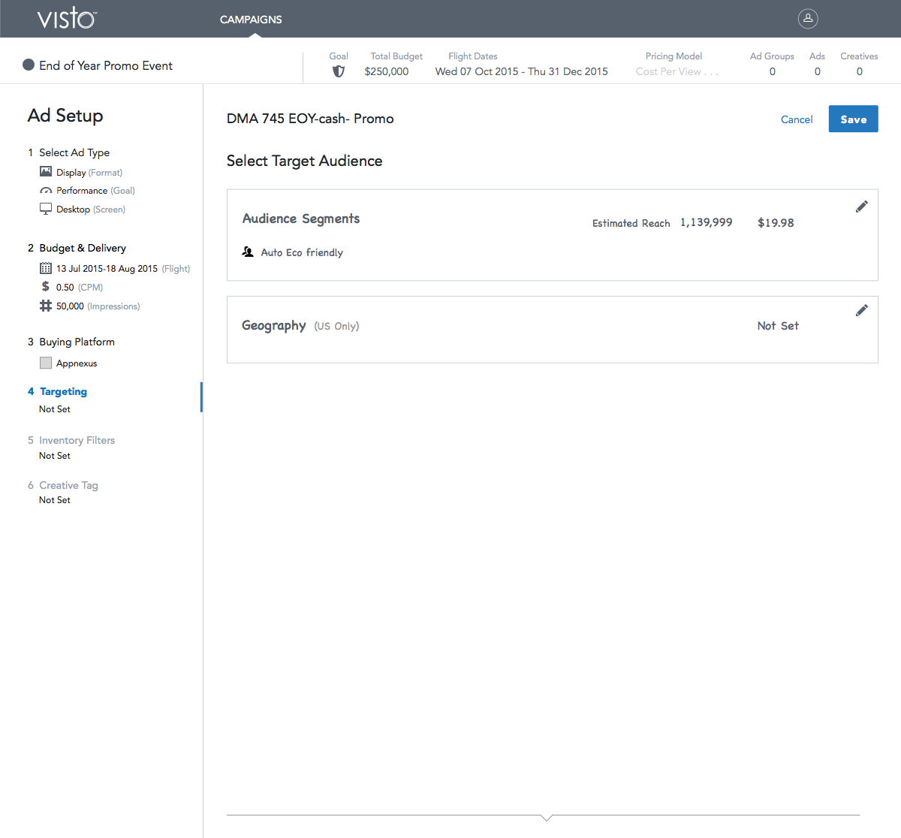Click the Display format image icon

point(46,172)
